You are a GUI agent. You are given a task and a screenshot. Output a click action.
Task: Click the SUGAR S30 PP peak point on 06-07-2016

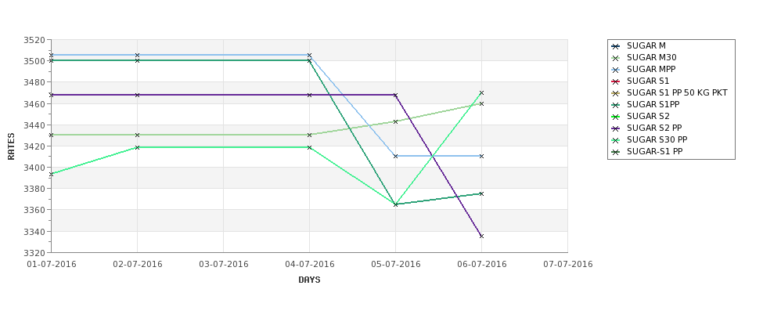coord(482,92)
